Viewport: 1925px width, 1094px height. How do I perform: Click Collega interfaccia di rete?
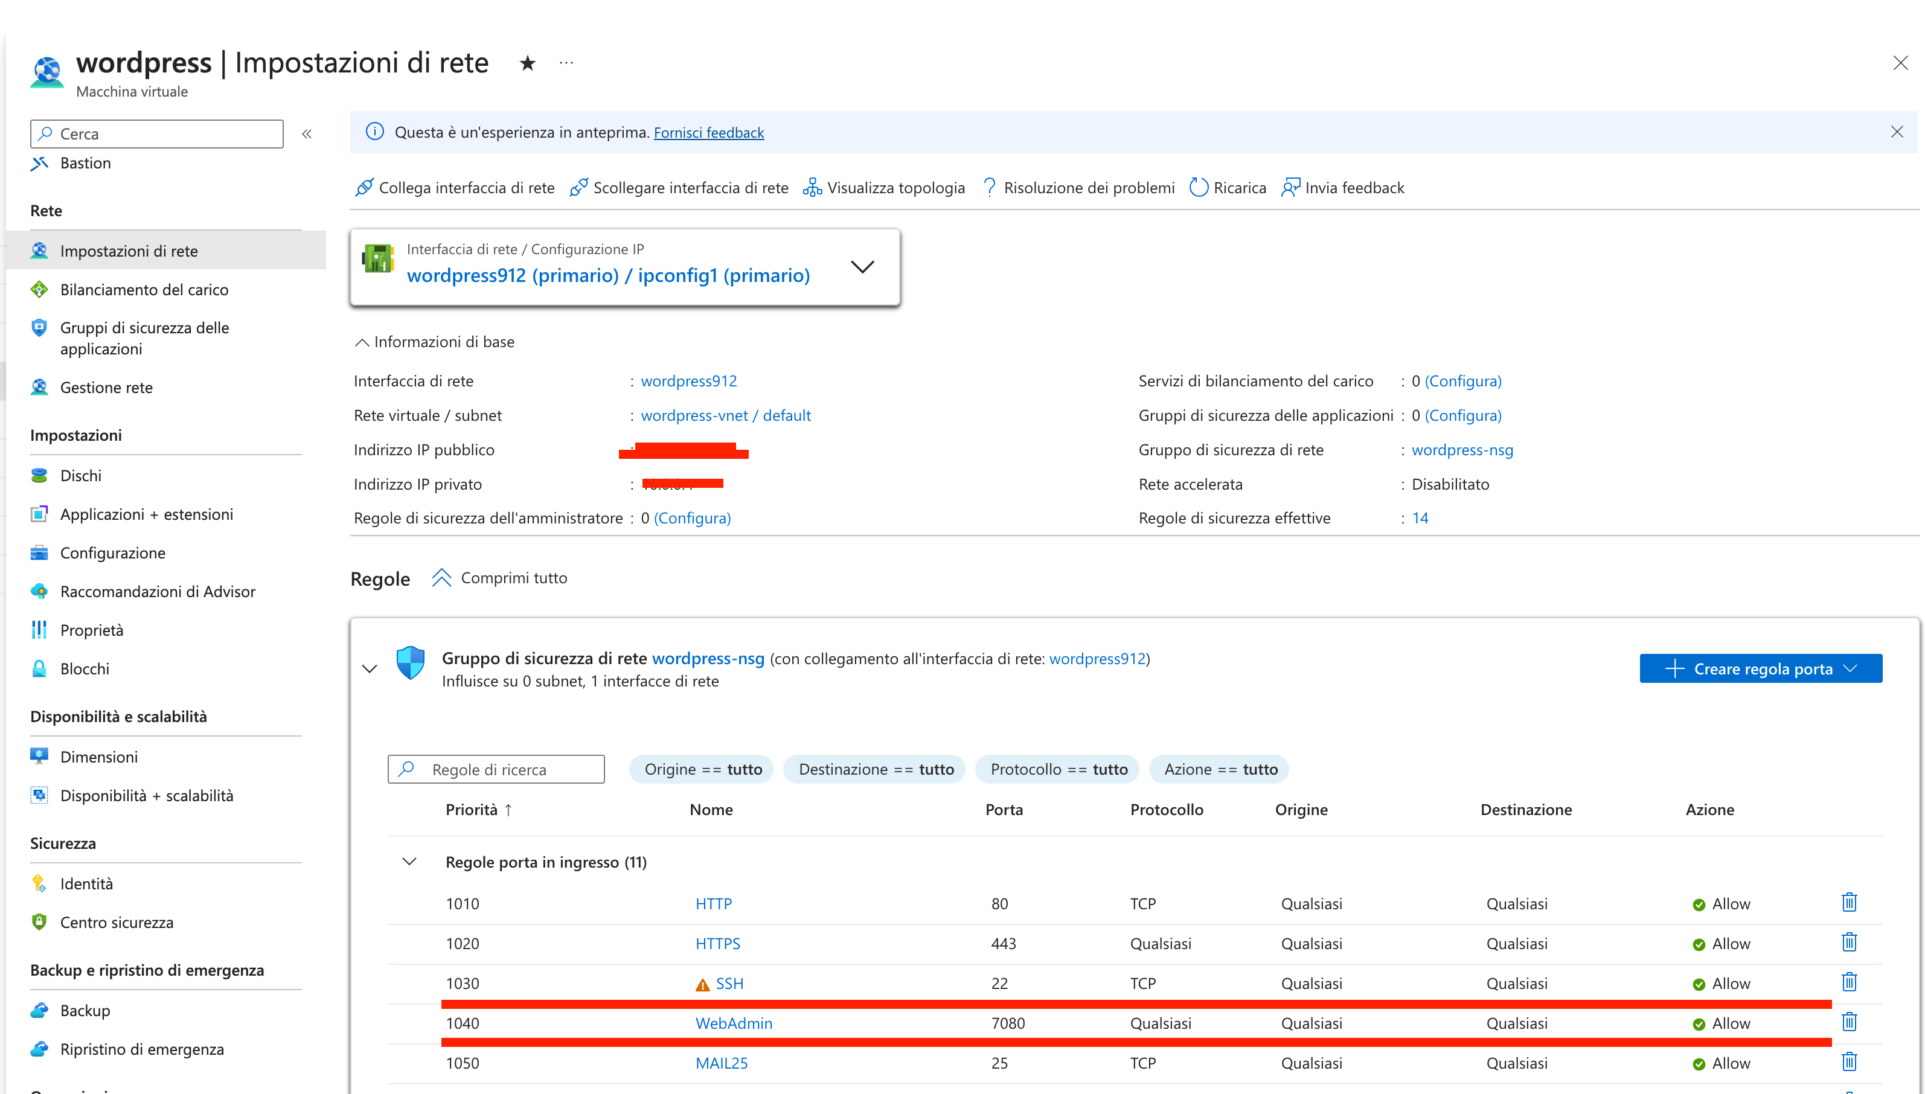coord(455,188)
